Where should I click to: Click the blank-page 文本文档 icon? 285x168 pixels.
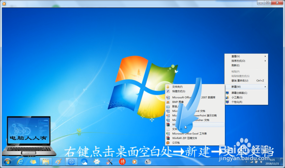pyautogui.click(x=168, y=129)
